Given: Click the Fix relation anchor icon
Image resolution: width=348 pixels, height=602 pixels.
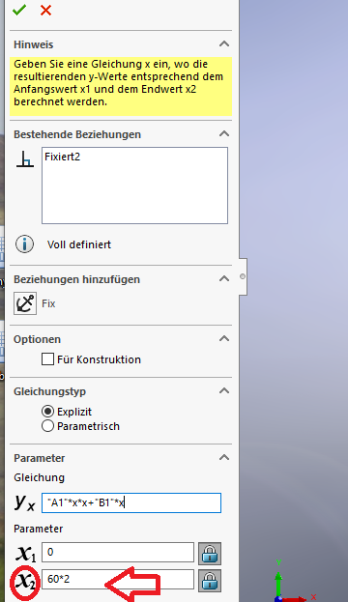Looking at the screenshot, I should click(25, 303).
